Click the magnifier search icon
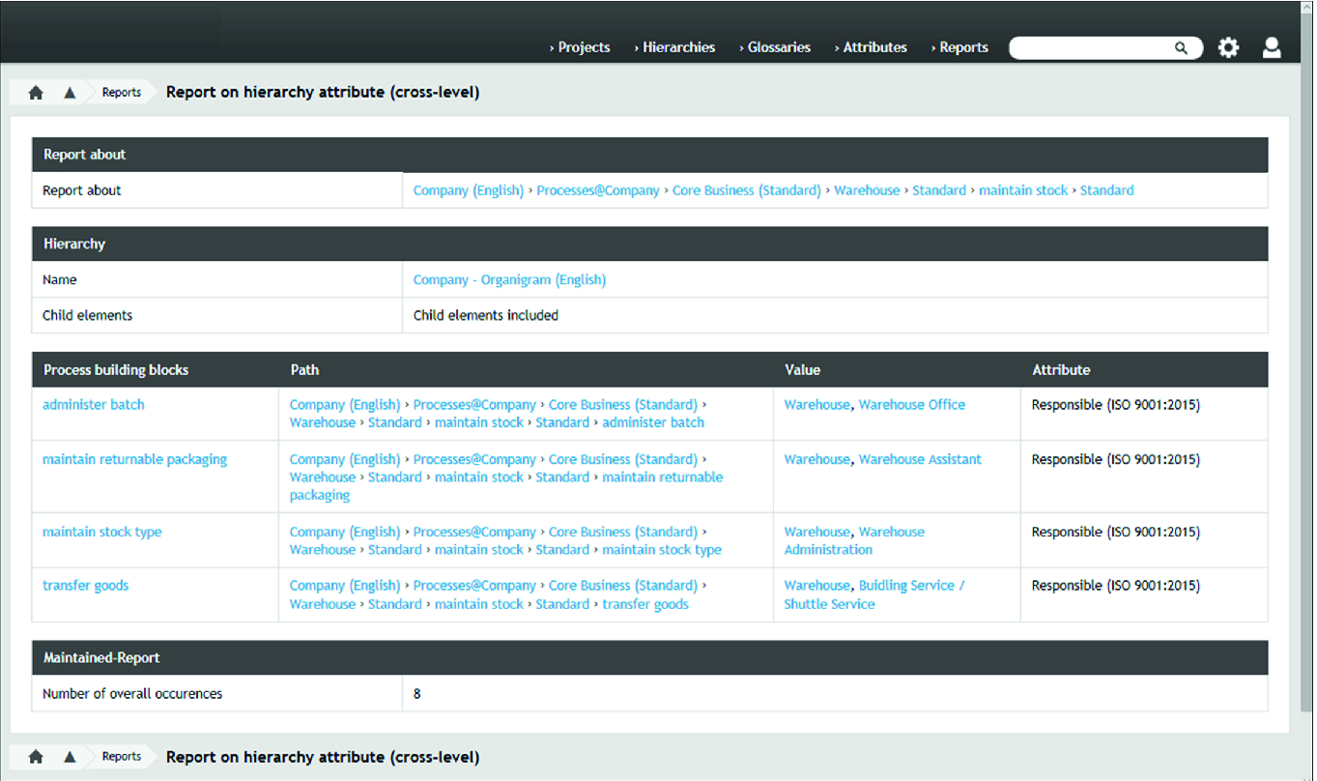 click(x=1181, y=48)
